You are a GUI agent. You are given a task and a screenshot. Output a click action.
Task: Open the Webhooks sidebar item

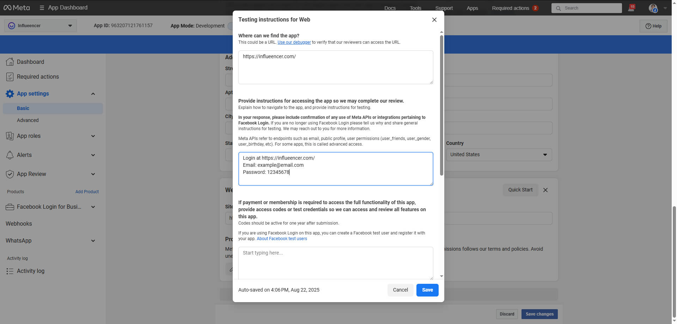[x=19, y=224]
